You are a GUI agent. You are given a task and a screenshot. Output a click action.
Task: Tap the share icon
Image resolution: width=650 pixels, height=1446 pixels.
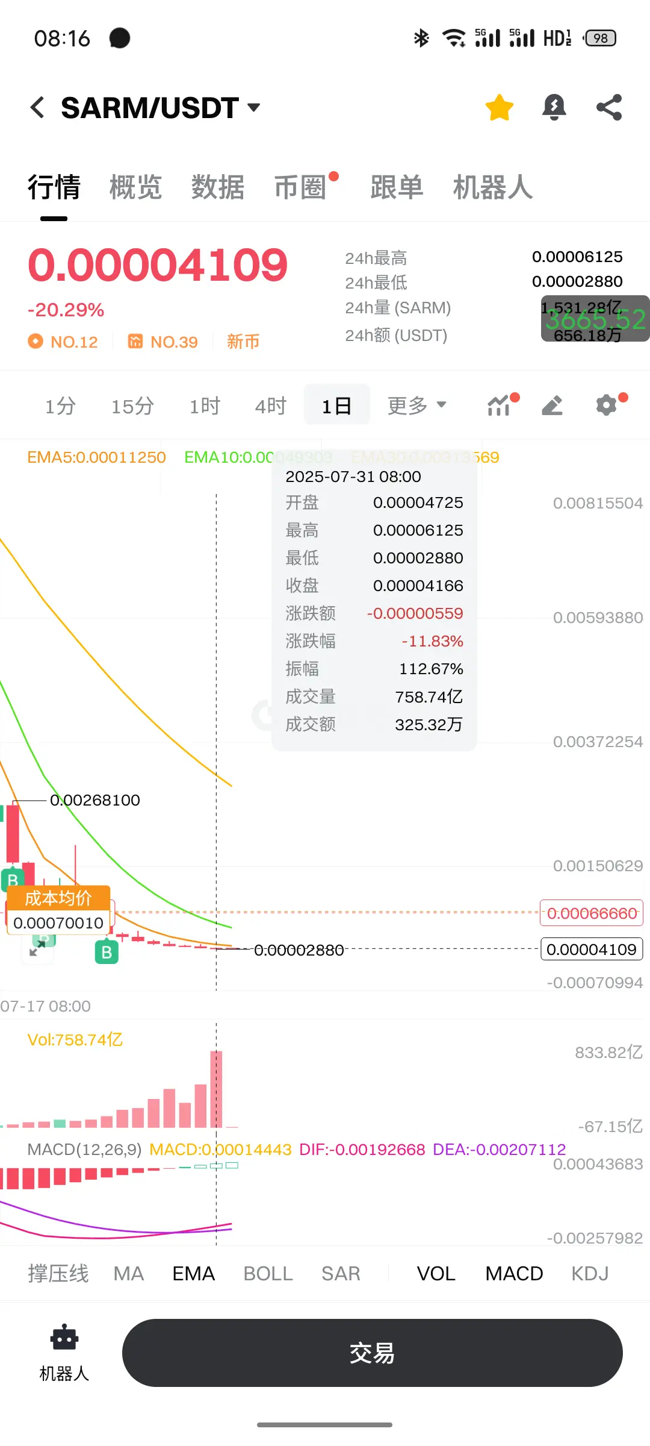coord(609,107)
